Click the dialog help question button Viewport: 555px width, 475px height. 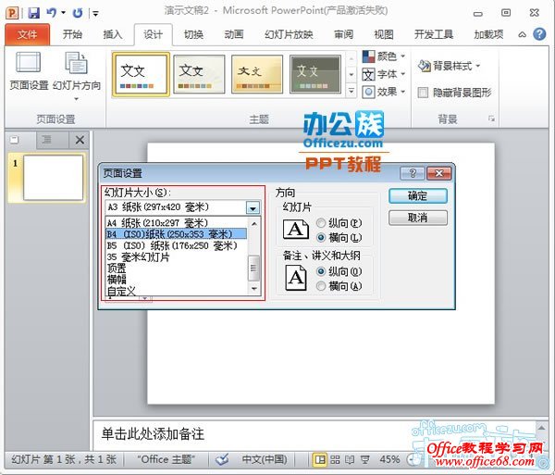(413, 173)
